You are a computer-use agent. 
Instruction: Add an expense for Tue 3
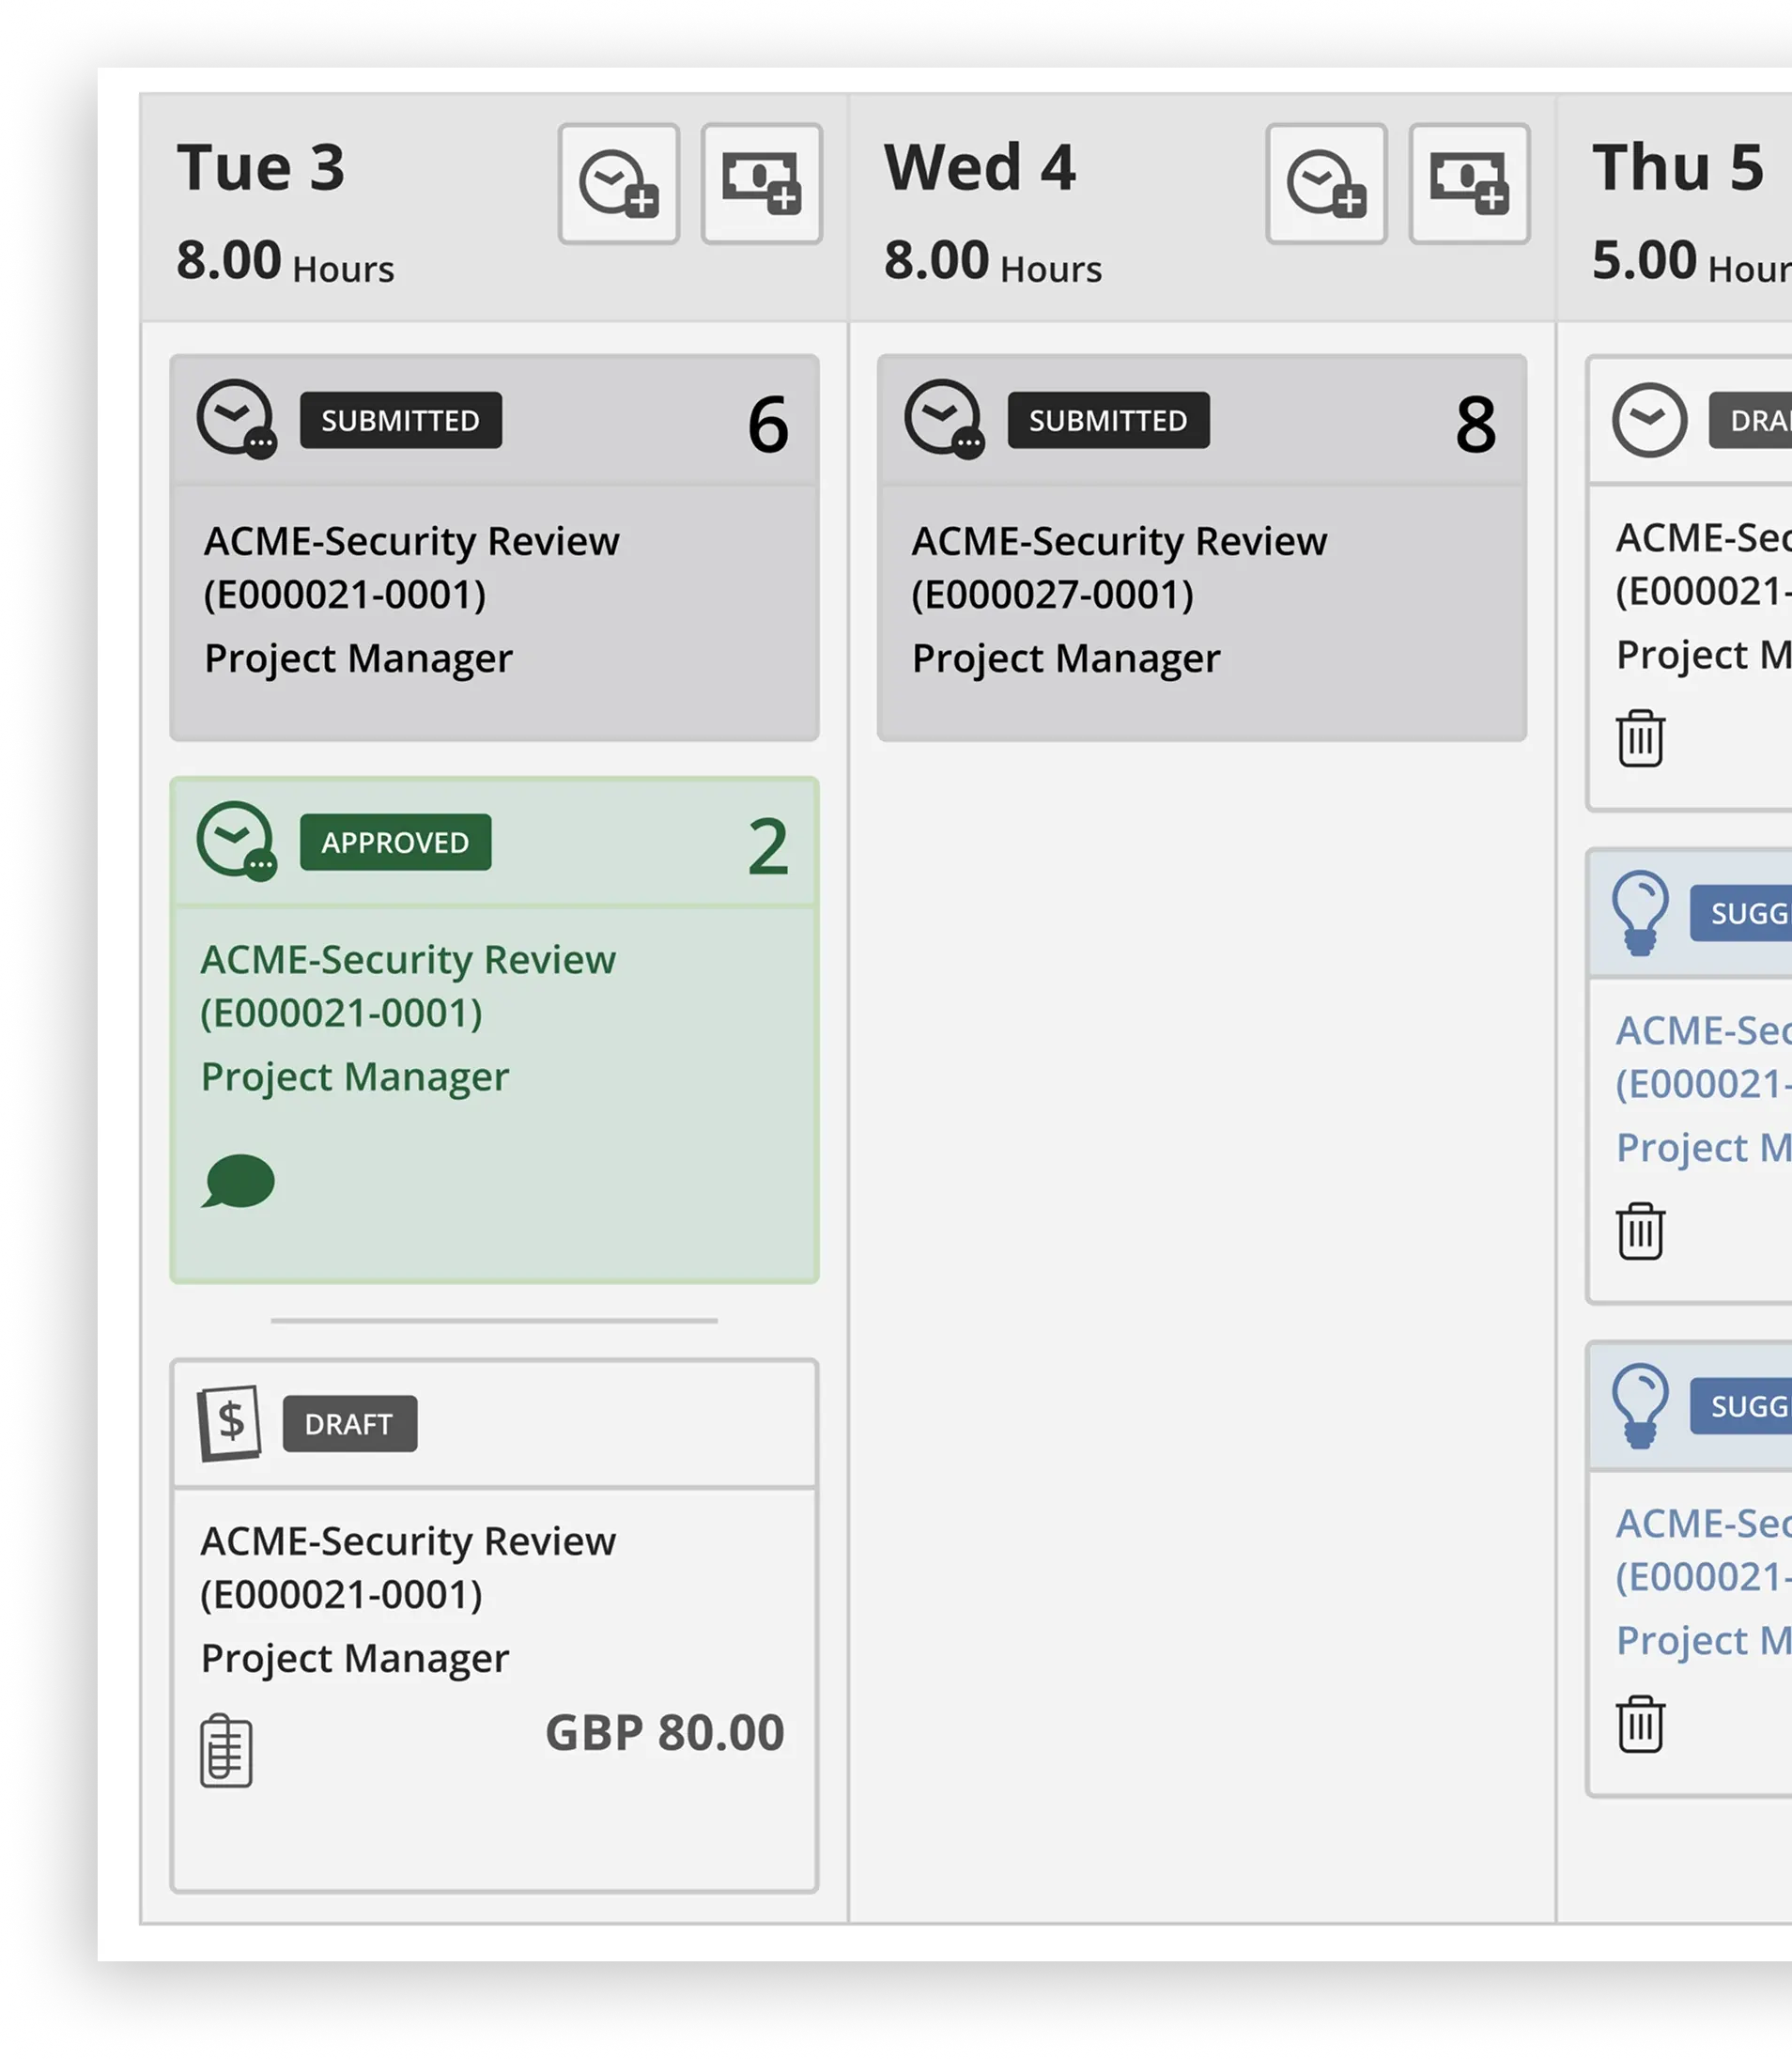tap(762, 185)
